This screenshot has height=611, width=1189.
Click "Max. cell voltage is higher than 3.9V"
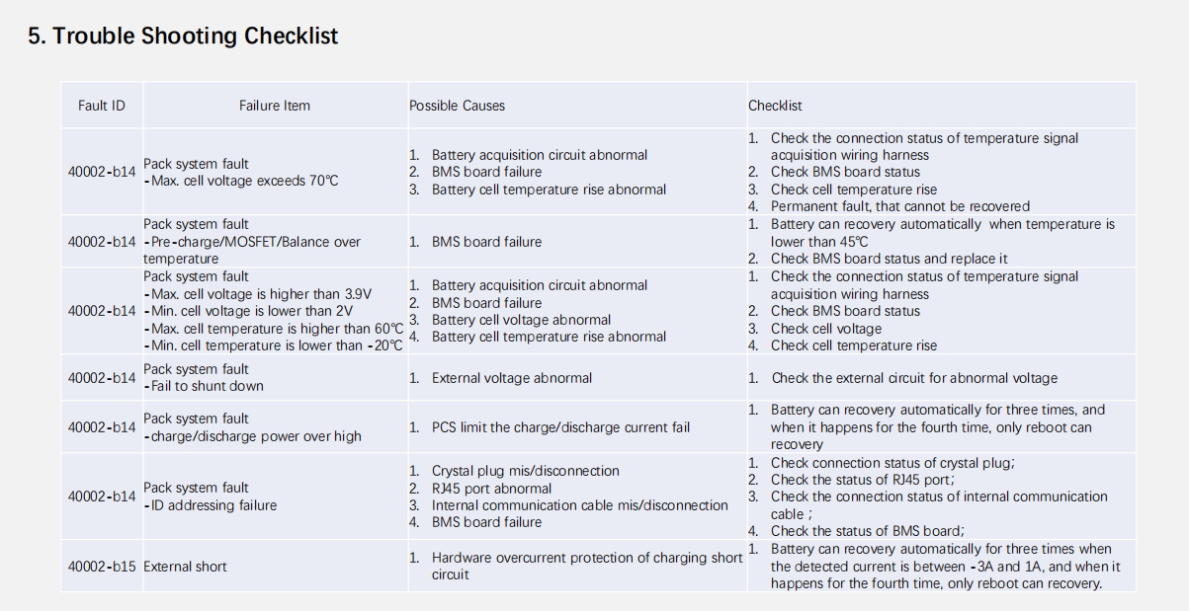pyautogui.click(x=261, y=294)
